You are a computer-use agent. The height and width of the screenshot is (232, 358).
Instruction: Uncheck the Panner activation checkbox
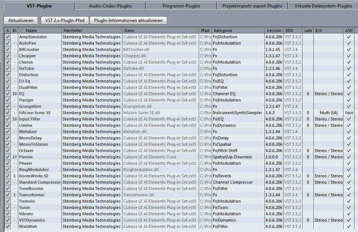[7, 157]
